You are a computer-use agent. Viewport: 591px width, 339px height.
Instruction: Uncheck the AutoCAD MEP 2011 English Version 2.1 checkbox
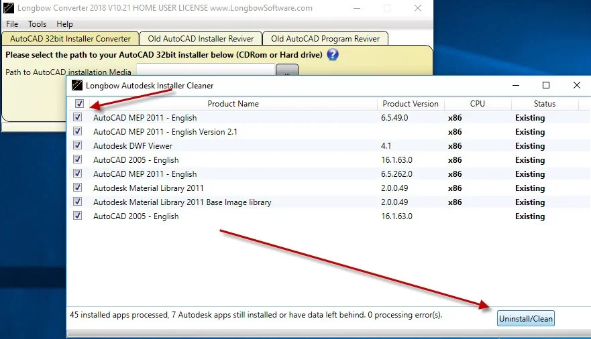(x=78, y=131)
